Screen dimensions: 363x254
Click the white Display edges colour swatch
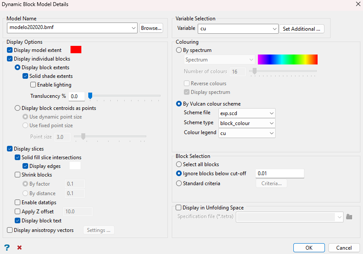[75, 166]
